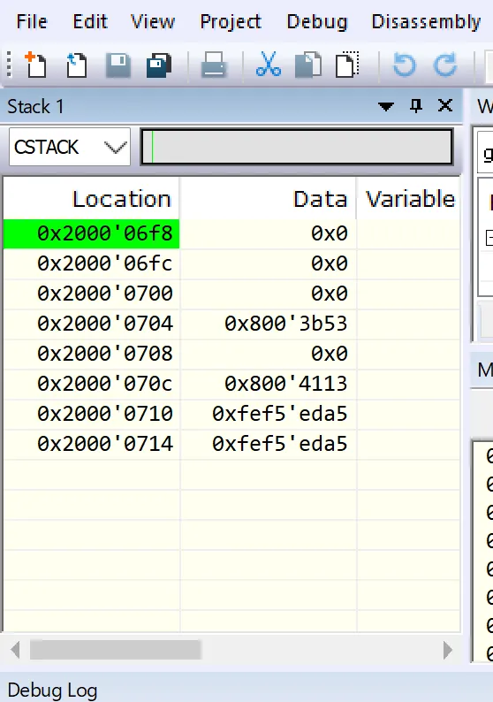Image resolution: width=493 pixels, height=702 pixels.
Task: Click the stack usage bar
Action: tap(297, 147)
